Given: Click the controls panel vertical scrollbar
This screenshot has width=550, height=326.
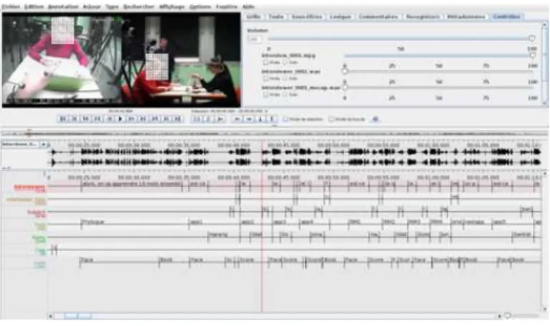Looking at the screenshot, I should point(545,63).
